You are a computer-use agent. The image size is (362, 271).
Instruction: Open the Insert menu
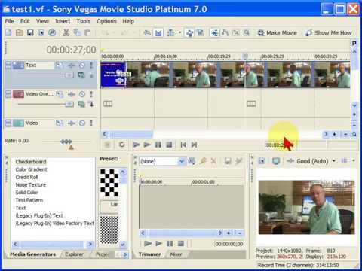point(63,21)
